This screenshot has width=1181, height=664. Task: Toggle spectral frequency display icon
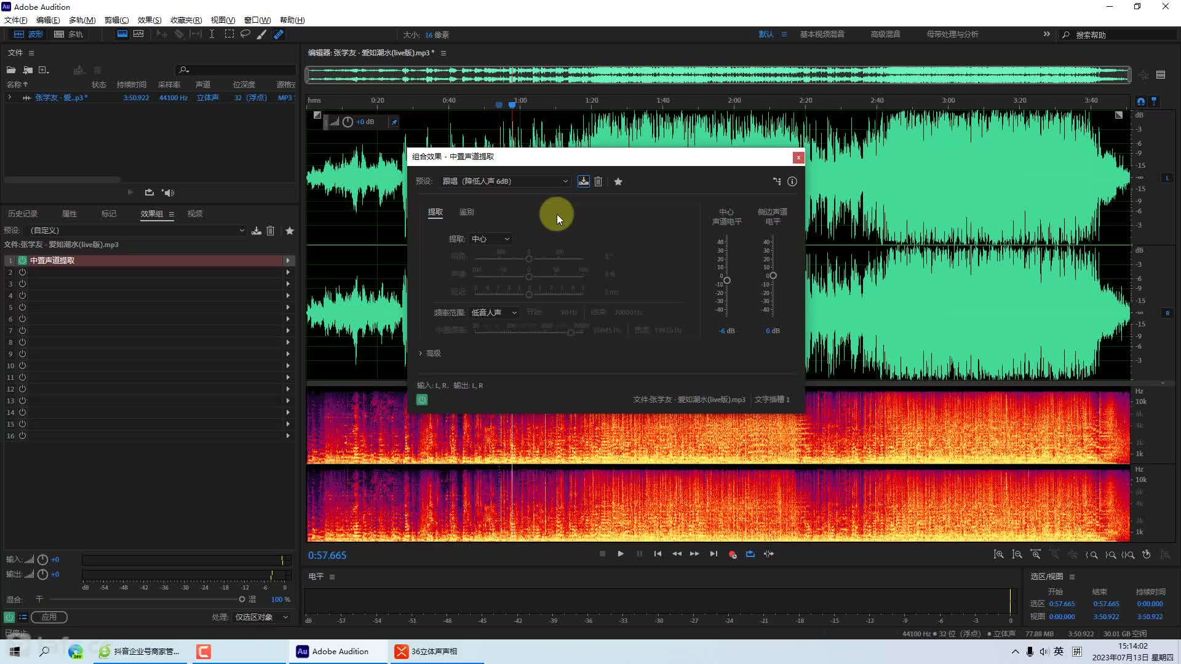pyautogui.click(x=122, y=34)
